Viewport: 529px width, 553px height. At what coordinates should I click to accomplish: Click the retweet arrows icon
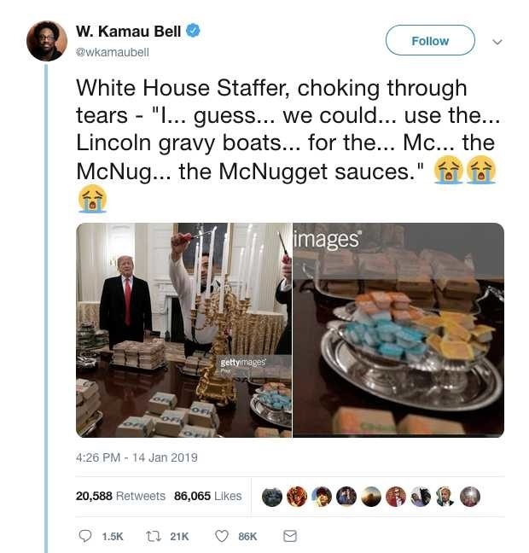point(154,536)
